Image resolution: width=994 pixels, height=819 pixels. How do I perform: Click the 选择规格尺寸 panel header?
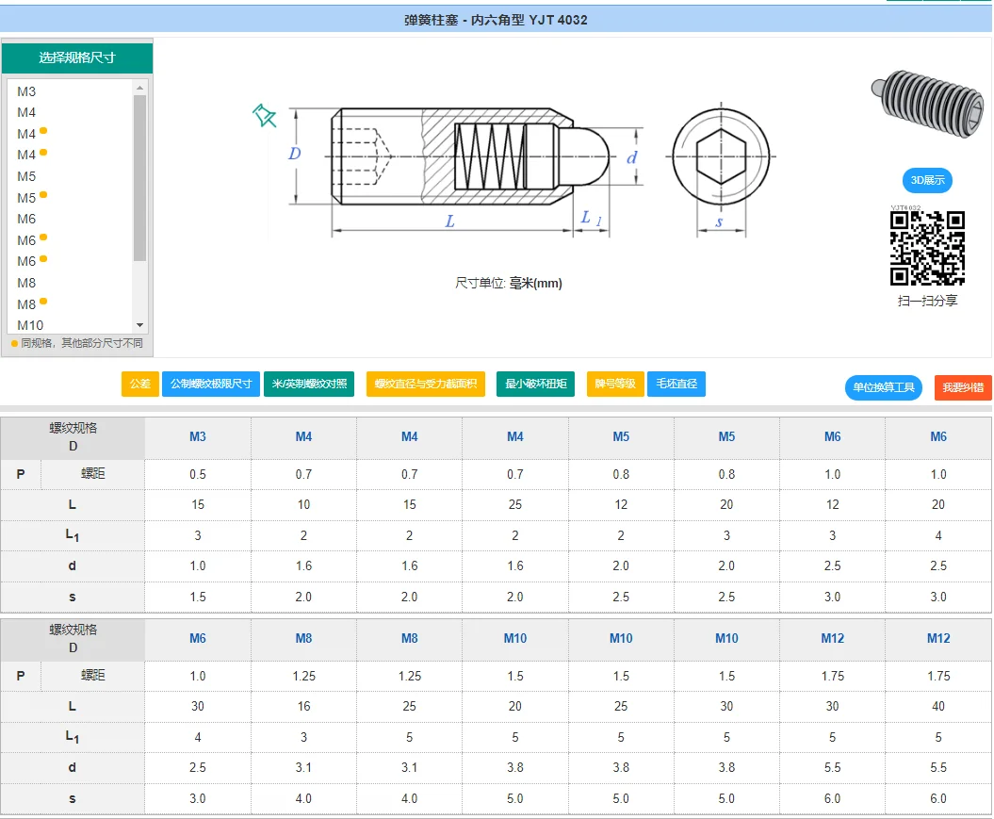pyautogui.click(x=76, y=57)
